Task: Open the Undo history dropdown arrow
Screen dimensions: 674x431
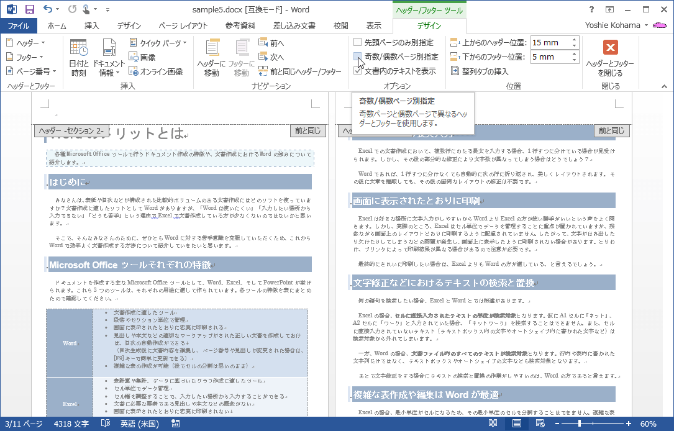Action: [58, 9]
